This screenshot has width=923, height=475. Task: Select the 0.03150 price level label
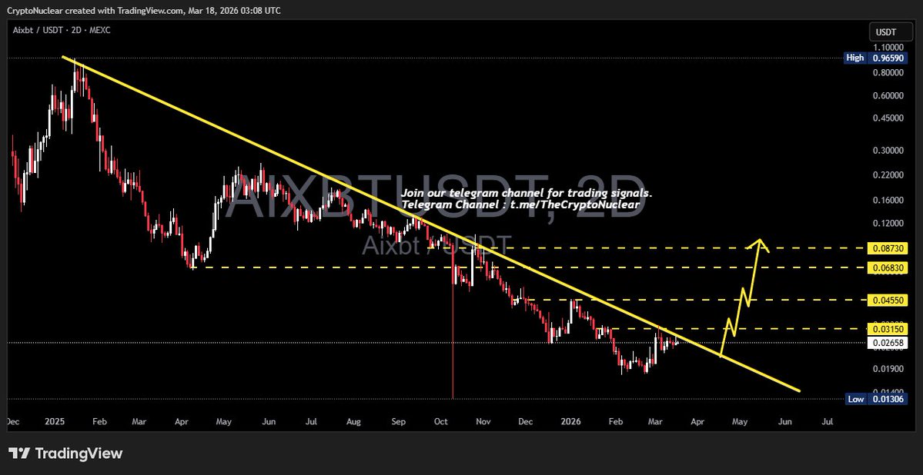click(x=888, y=329)
